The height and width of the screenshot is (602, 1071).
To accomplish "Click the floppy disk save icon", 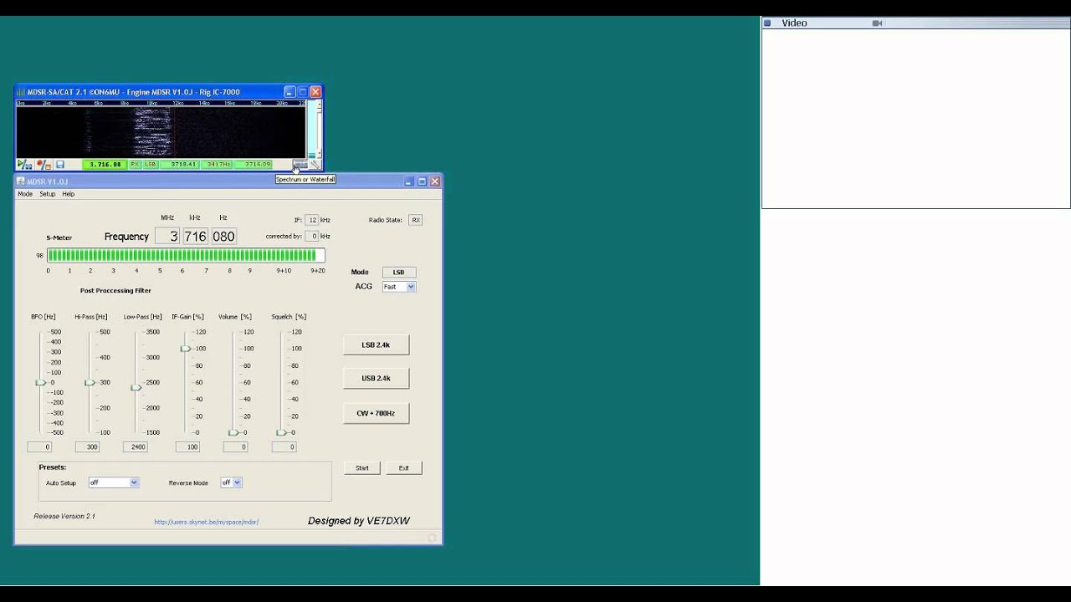I will click(x=59, y=165).
